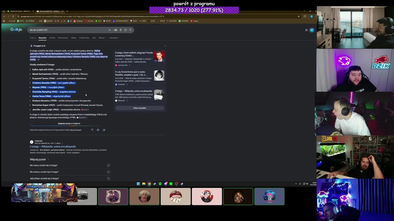Image resolution: width=394 pixels, height=221 pixels.
Task: Switch to Wideo results tab
Action: [74, 38]
